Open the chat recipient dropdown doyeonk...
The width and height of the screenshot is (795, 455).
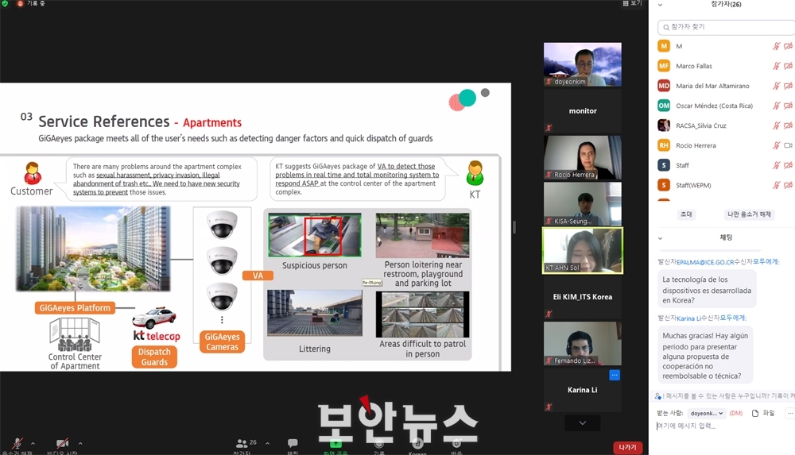click(706, 414)
